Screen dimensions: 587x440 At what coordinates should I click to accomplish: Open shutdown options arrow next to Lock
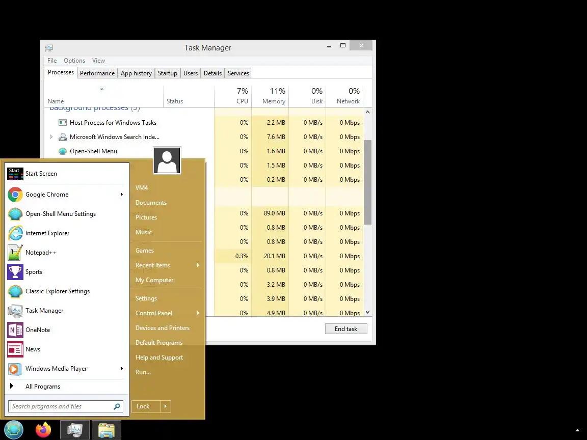pos(166,406)
